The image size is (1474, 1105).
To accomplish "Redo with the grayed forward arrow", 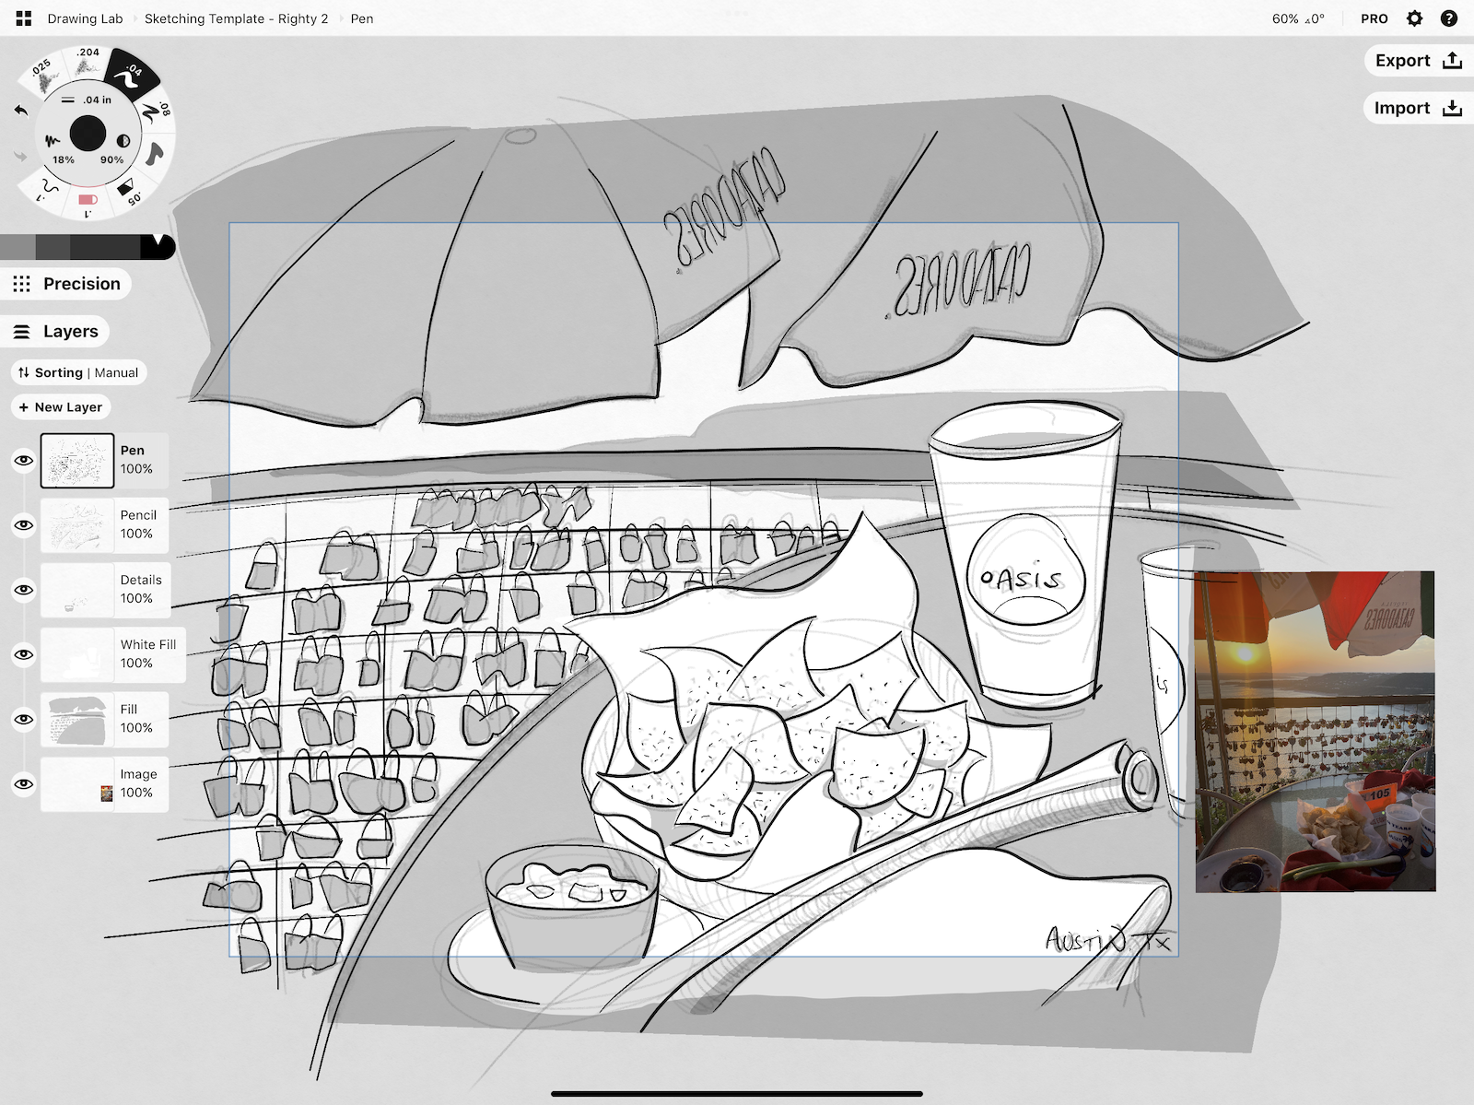I will point(21,156).
